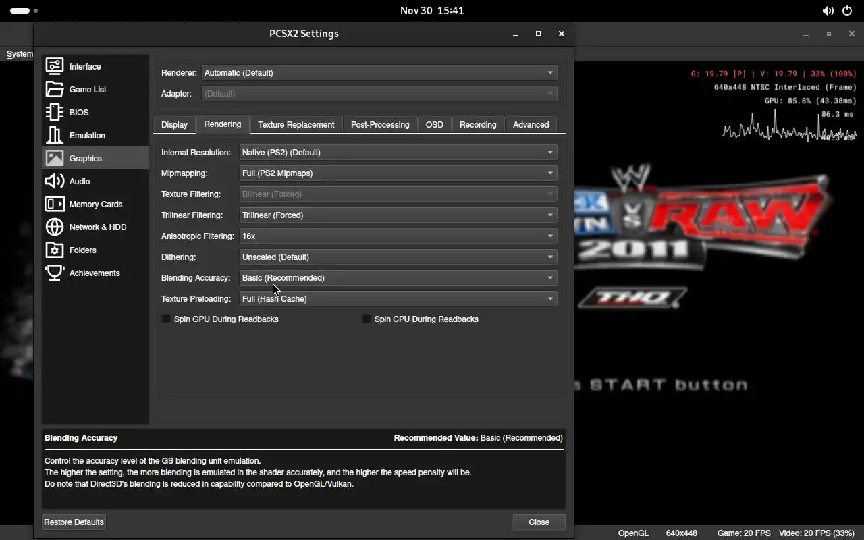Open the Network & HDD globe icon
Viewport: 864px width, 540px height.
point(55,227)
